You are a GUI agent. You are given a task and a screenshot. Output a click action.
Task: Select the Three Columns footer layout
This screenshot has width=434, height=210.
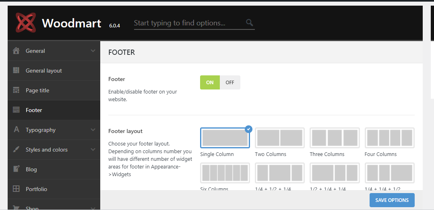pos(335,138)
